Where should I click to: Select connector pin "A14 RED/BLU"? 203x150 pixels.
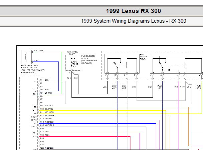[x=47, y=122]
